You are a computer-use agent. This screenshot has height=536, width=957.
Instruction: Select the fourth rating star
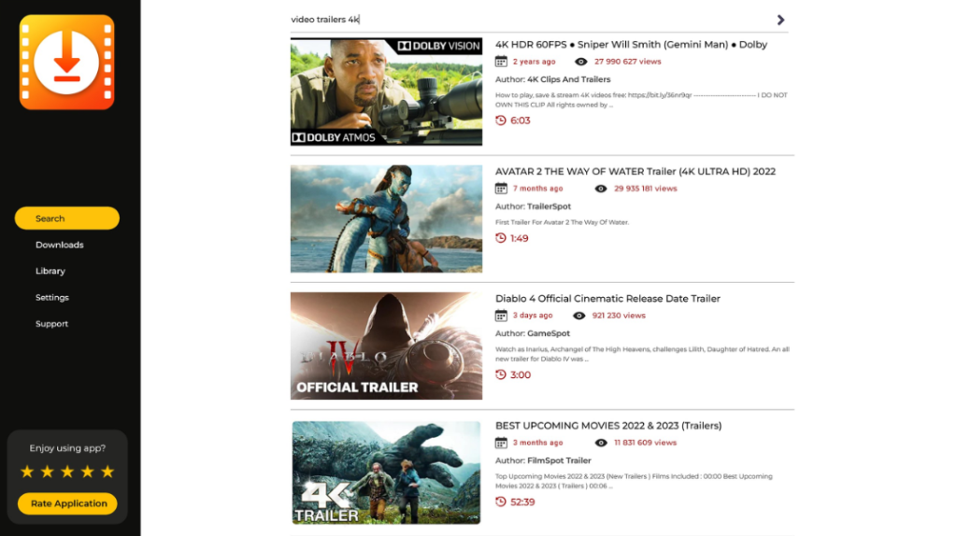(87, 472)
